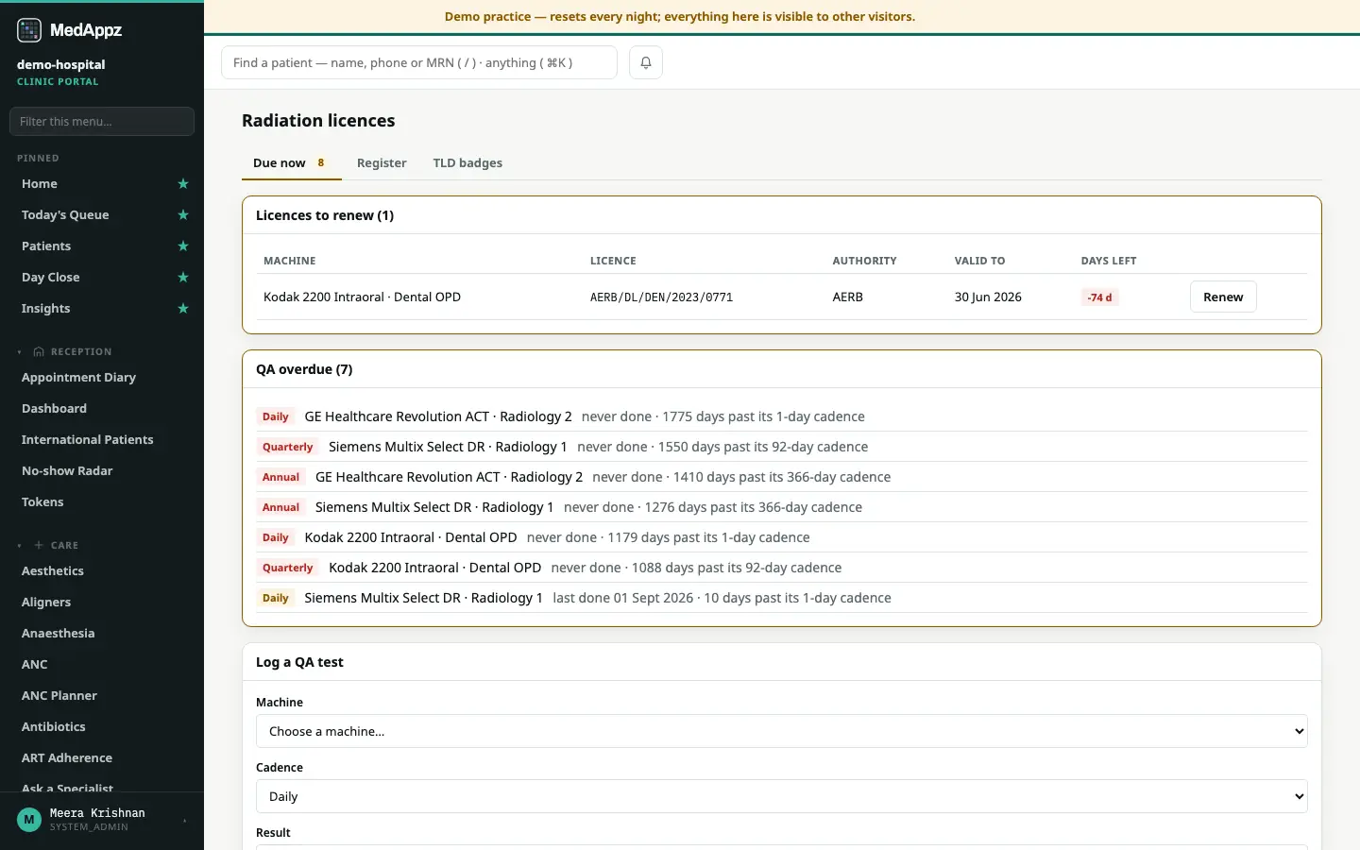Expand the user account menu chevron

pyautogui.click(x=184, y=820)
